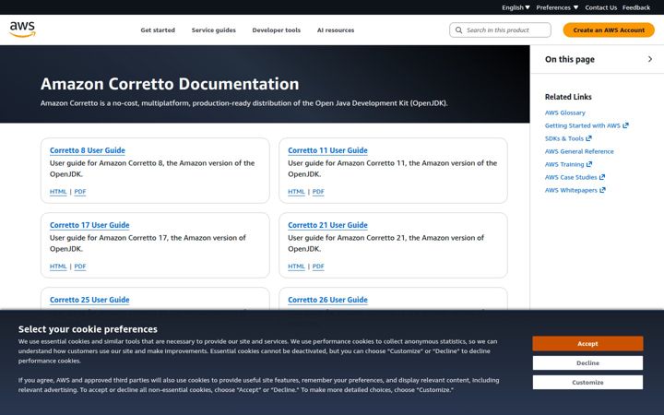Open the Get started menu
This screenshot has width=664, height=415.
click(158, 30)
